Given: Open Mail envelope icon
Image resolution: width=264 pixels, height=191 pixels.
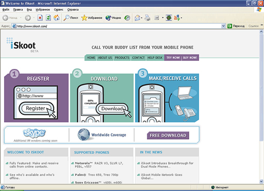Looking at the screenshot, I should (x=137, y=18).
